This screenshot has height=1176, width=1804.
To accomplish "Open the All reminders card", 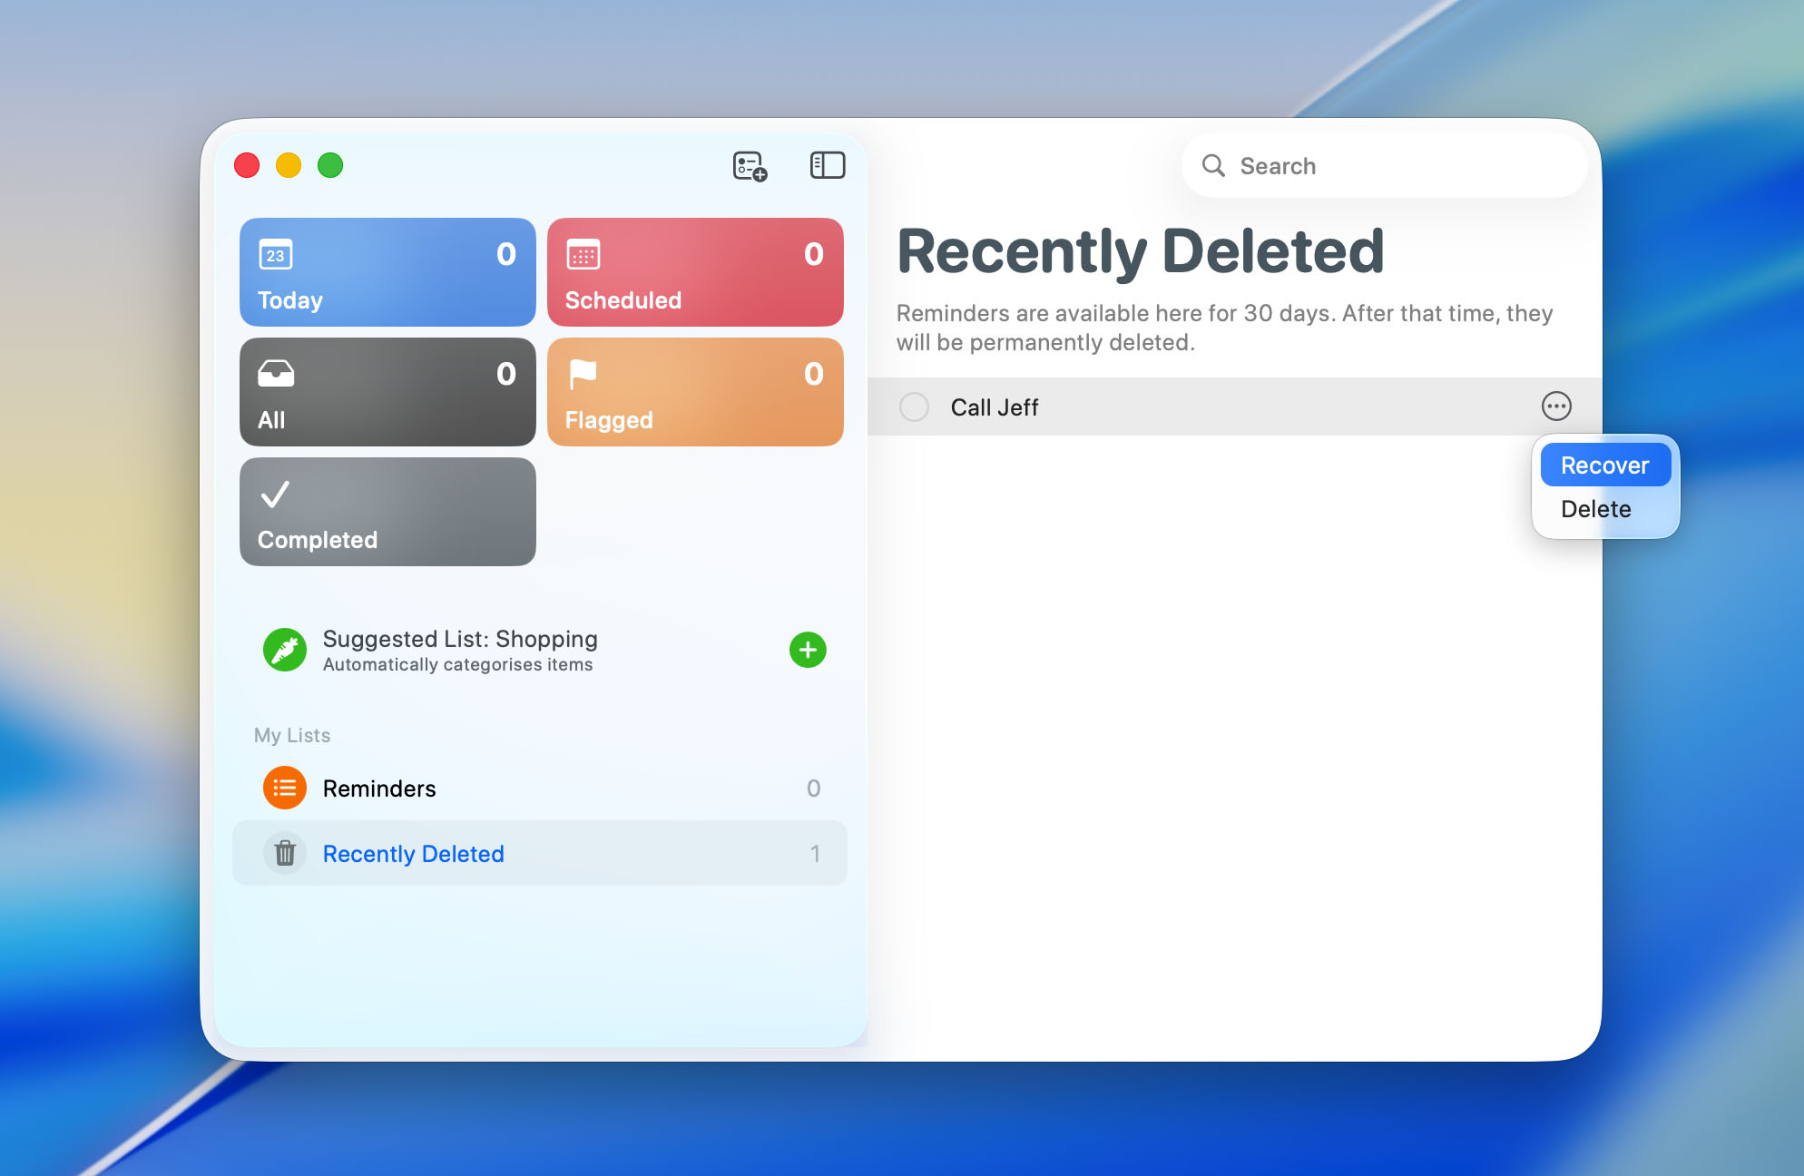I will click(x=387, y=392).
